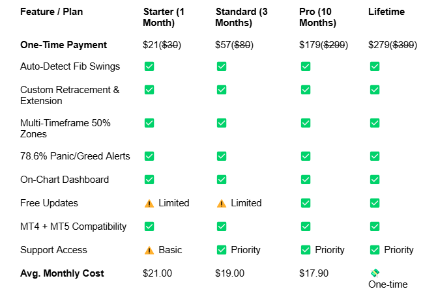Click the Free Updates warning icon under Standard

tap(222, 204)
